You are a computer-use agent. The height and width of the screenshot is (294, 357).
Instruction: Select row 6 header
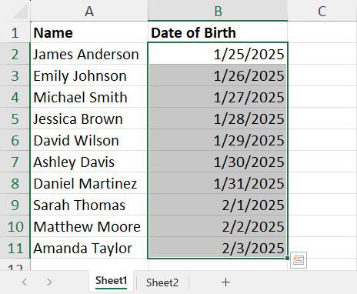click(x=15, y=140)
